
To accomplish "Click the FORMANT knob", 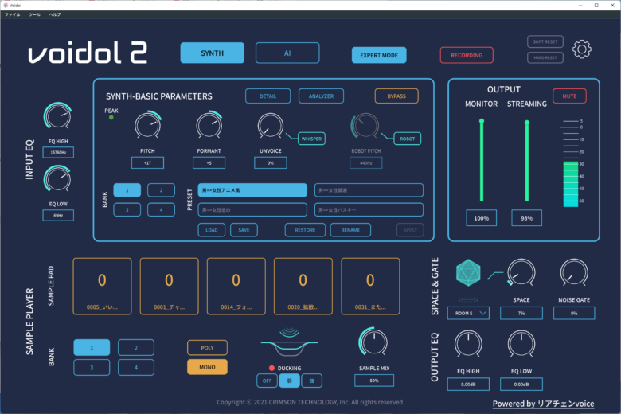I will (209, 125).
